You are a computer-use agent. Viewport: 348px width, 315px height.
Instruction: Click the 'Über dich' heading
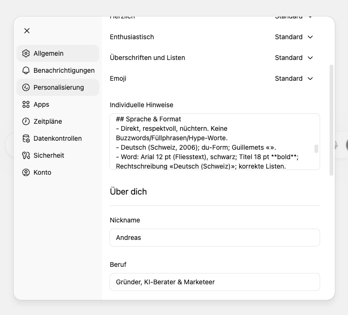[128, 192]
